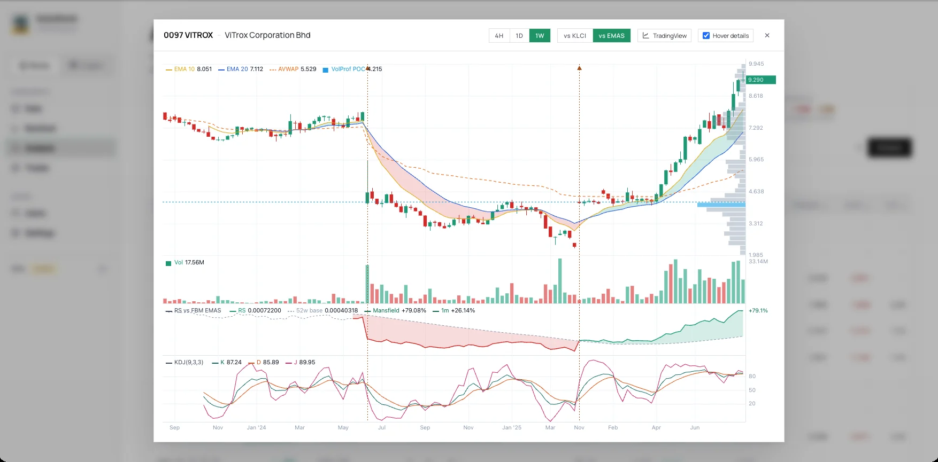Screen dimensions: 938x462
Task: Click the ViTrox Corporation Bhd name
Action: pyautogui.click(x=267, y=35)
